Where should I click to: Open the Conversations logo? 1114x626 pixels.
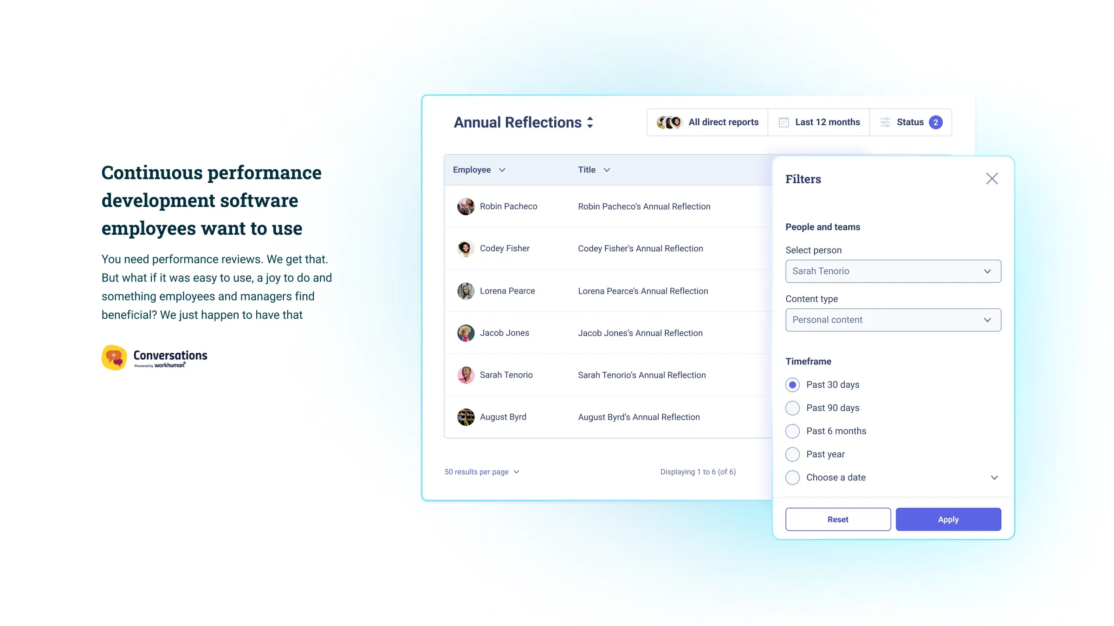pos(155,358)
